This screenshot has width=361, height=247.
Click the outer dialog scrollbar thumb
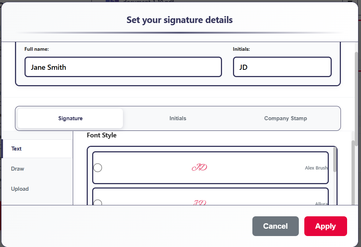pos(356,91)
